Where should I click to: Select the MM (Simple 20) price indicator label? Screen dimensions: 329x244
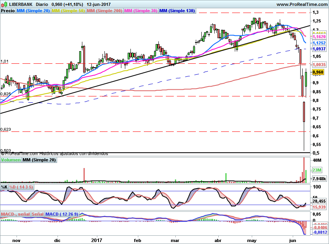tap(33, 11)
